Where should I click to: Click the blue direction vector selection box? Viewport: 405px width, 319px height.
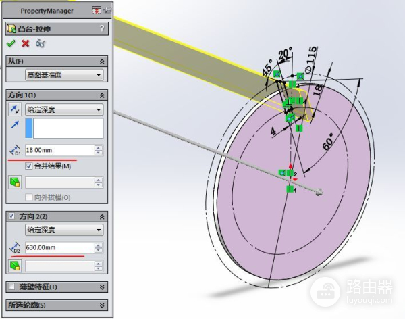click(x=64, y=128)
